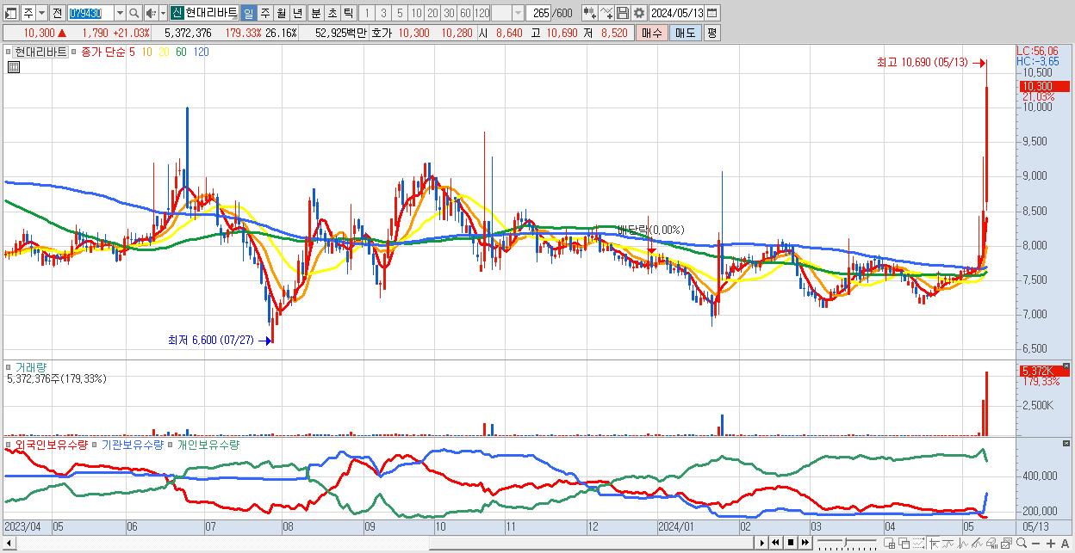Viewport: 1075px width, 553px height.
Task: Switch to 월 monthly period
Action: tap(282, 13)
